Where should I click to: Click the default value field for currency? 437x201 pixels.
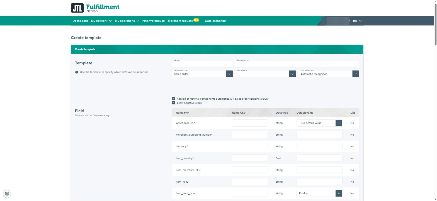pyautogui.click(x=319, y=146)
